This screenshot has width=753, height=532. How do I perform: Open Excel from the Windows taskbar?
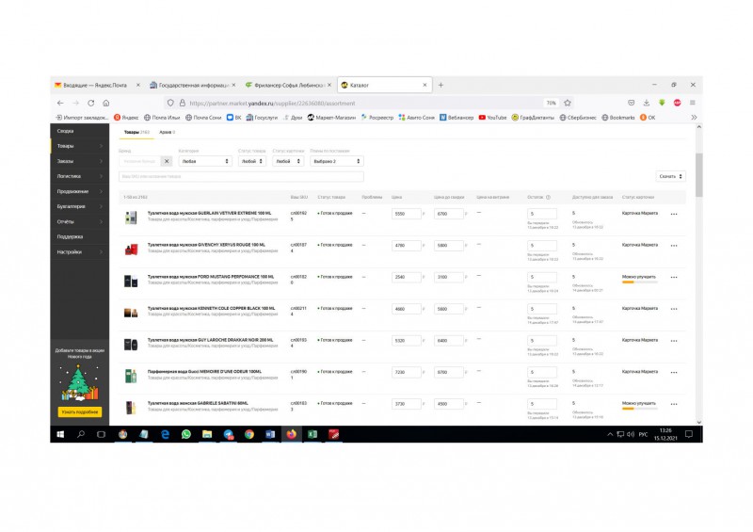coord(312,434)
